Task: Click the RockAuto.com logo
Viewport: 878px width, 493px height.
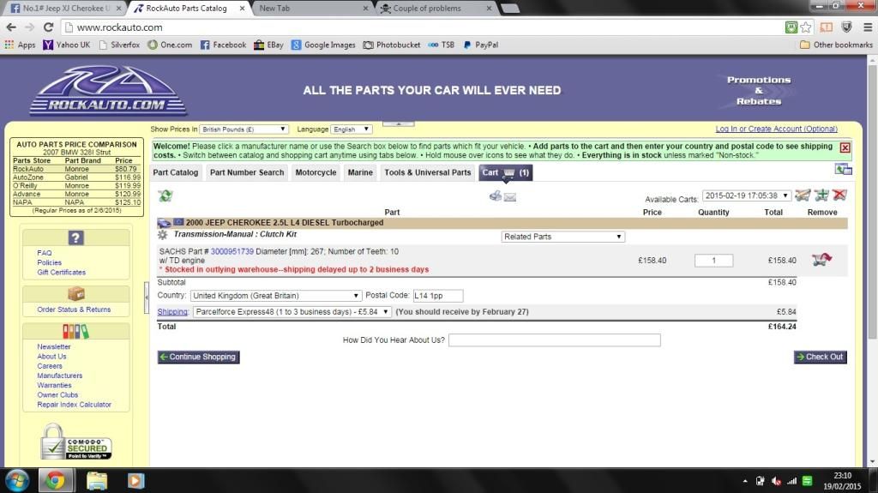Action: [x=108, y=90]
